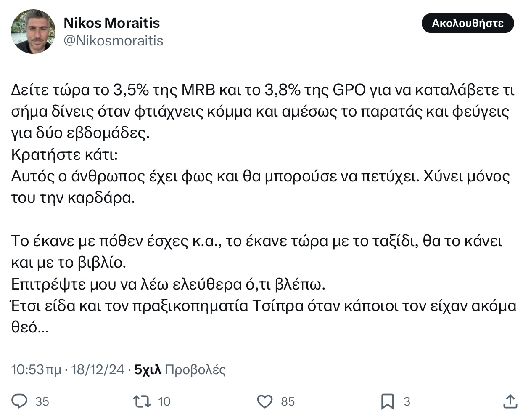Viewport: 523px width, 417px height.
Task: Like the tweet with the heart icon
Action: 265,401
